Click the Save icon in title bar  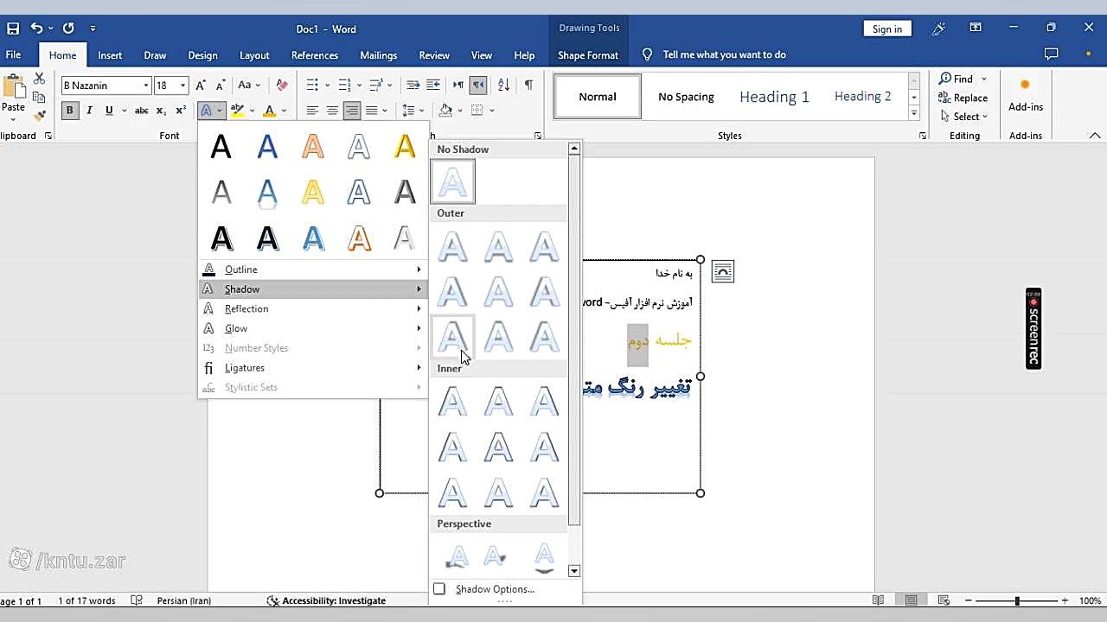click(x=13, y=29)
